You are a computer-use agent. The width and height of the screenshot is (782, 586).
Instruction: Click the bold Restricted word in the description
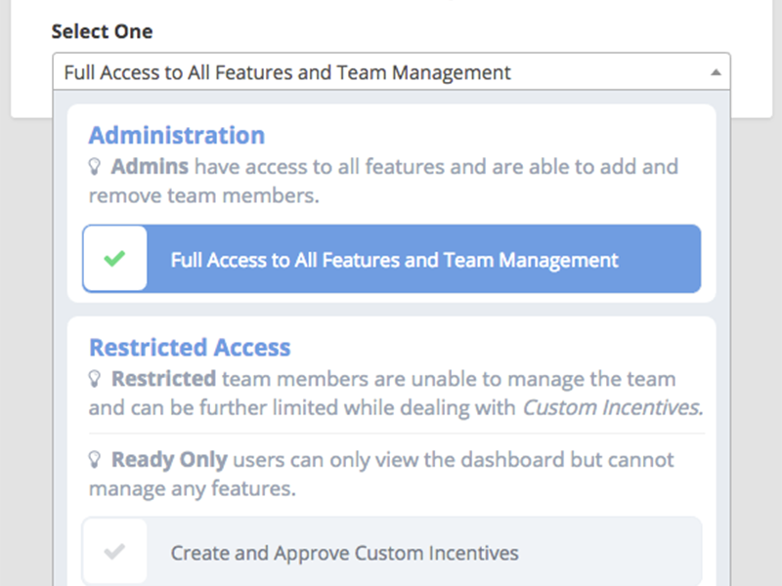coord(163,378)
